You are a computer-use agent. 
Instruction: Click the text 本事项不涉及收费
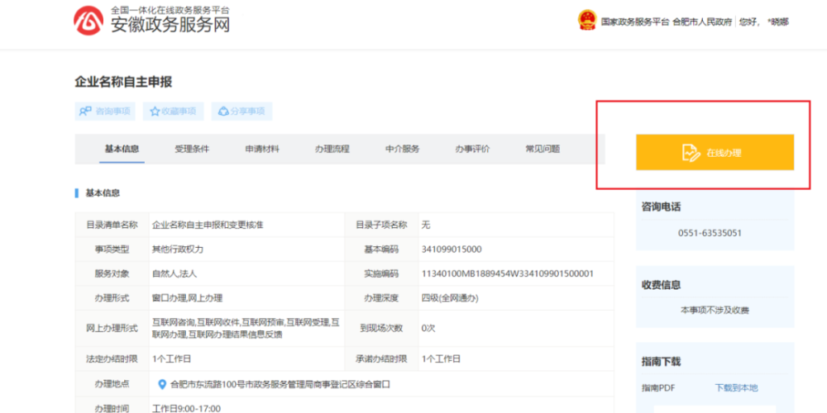click(x=715, y=311)
